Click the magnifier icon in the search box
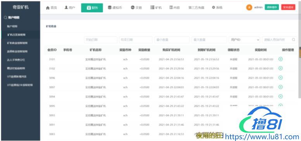The height and width of the screenshot is (141, 301). pyautogui.click(x=294, y=40)
